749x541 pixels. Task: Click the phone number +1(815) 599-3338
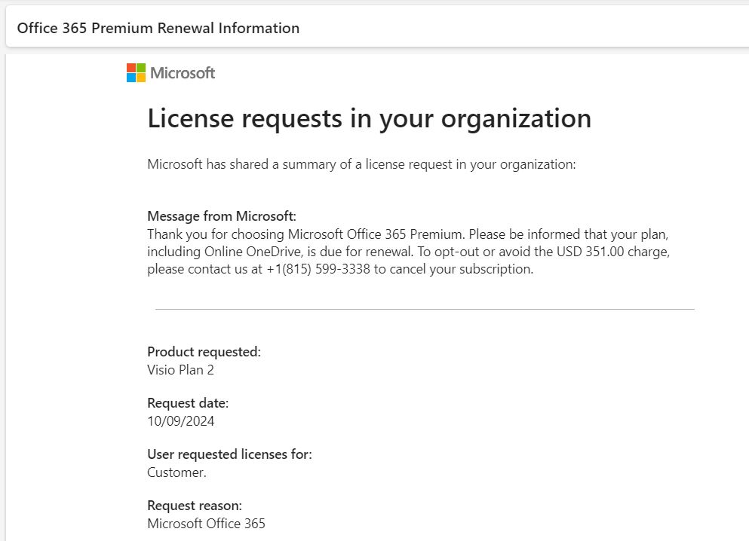[x=318, y=270]
